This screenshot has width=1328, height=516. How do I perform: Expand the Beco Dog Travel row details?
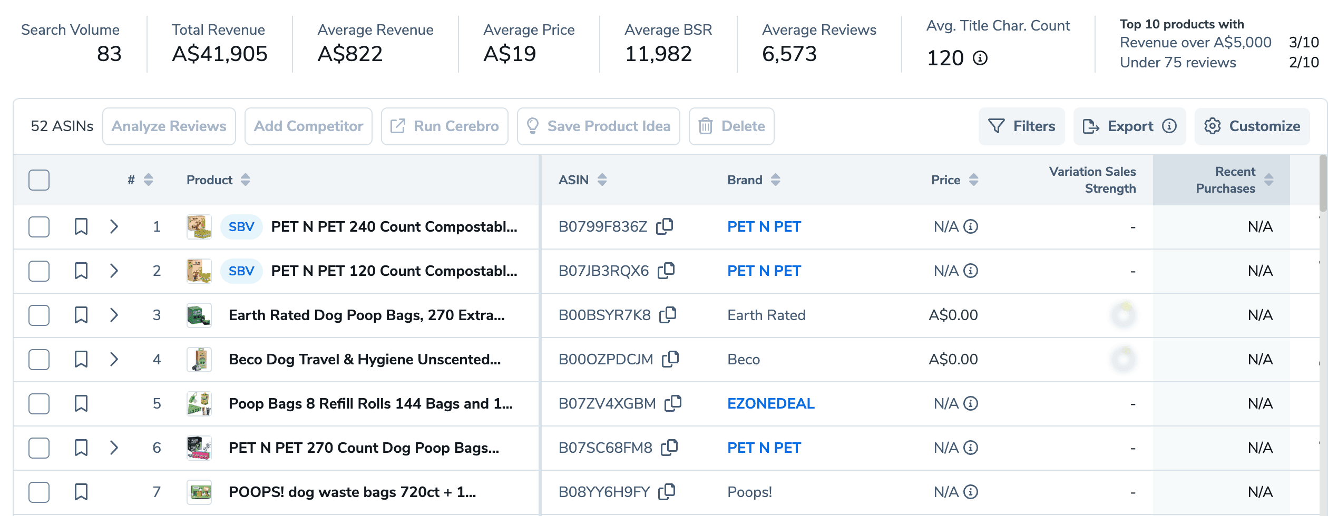click(x=114, y=359)
